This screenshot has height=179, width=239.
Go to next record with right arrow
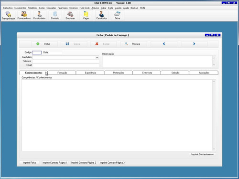(x=194, y=44)
